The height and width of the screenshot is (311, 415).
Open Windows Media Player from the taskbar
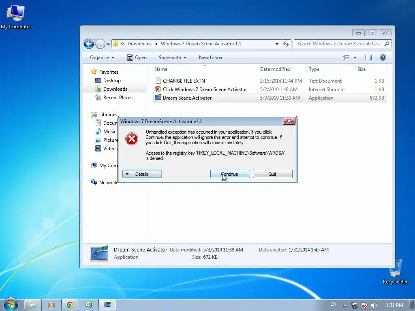click(x=51, y=305)
